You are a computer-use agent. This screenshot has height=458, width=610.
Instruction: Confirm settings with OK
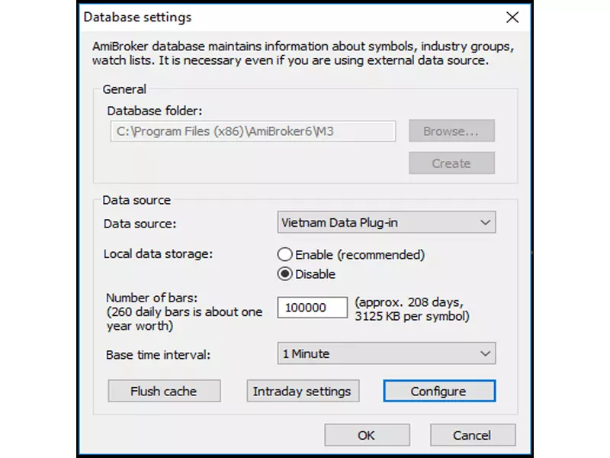point(367,435)
